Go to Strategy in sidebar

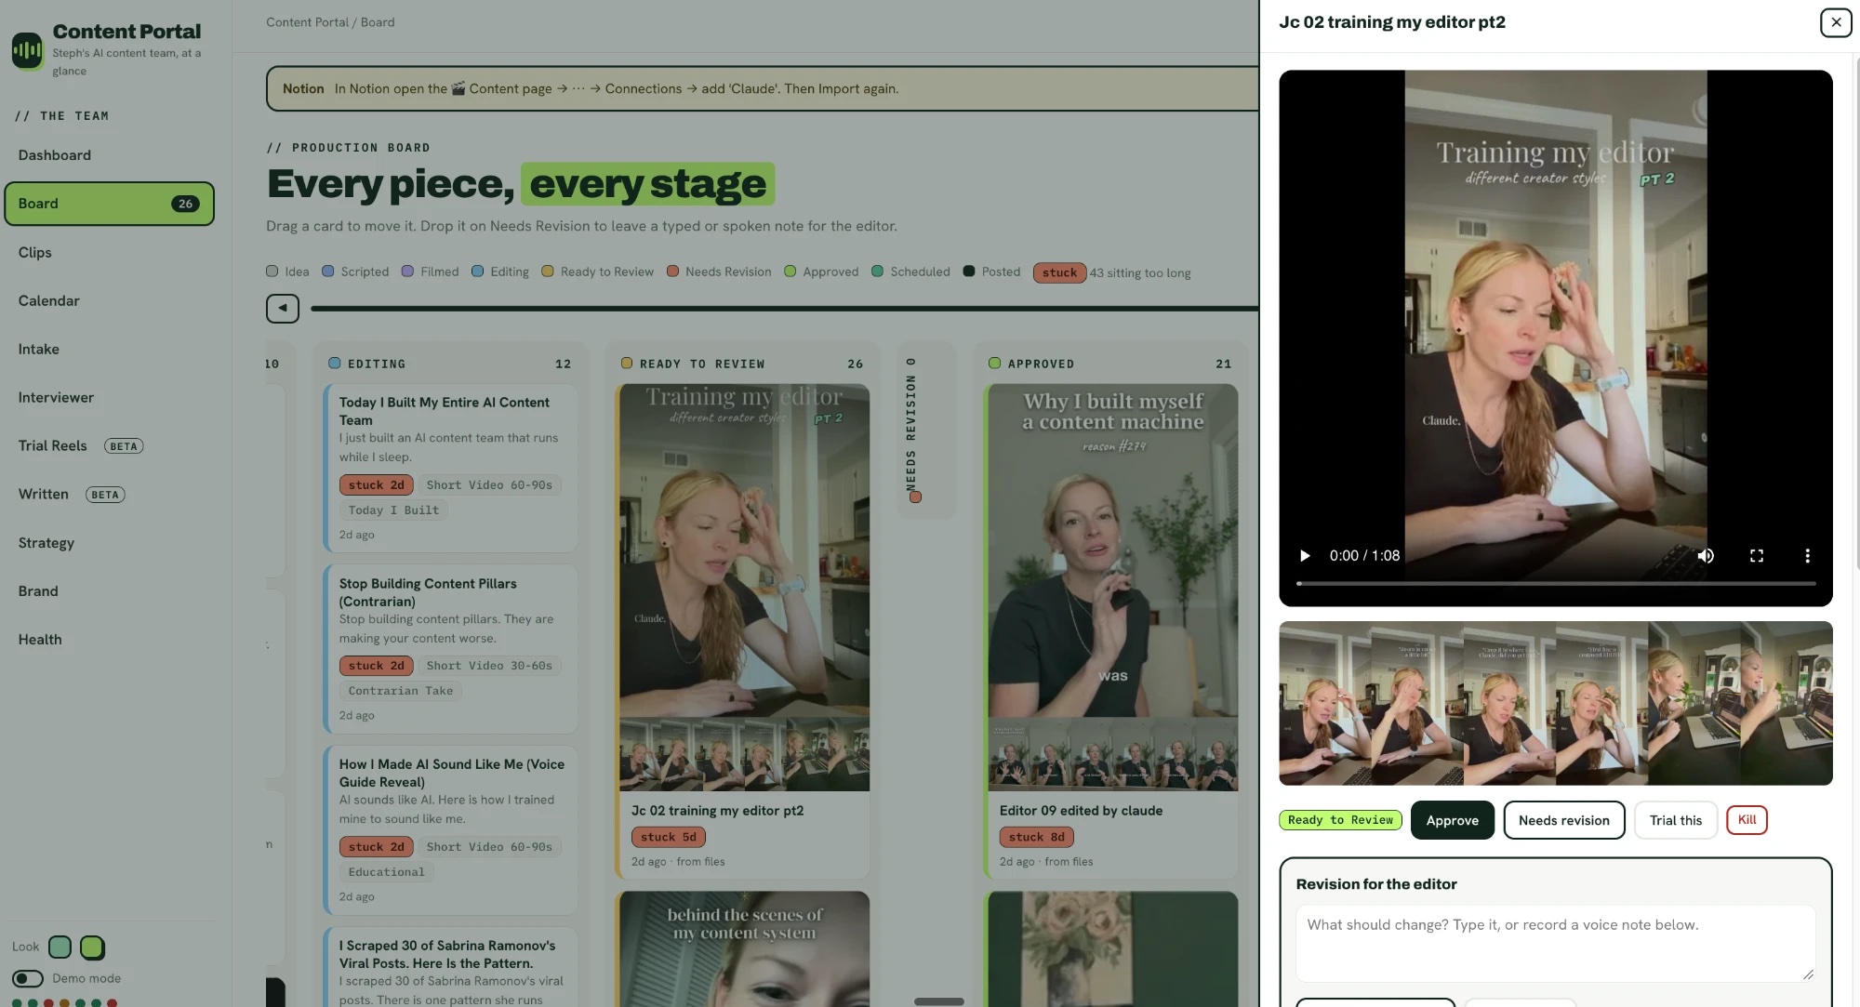[109, 543]
